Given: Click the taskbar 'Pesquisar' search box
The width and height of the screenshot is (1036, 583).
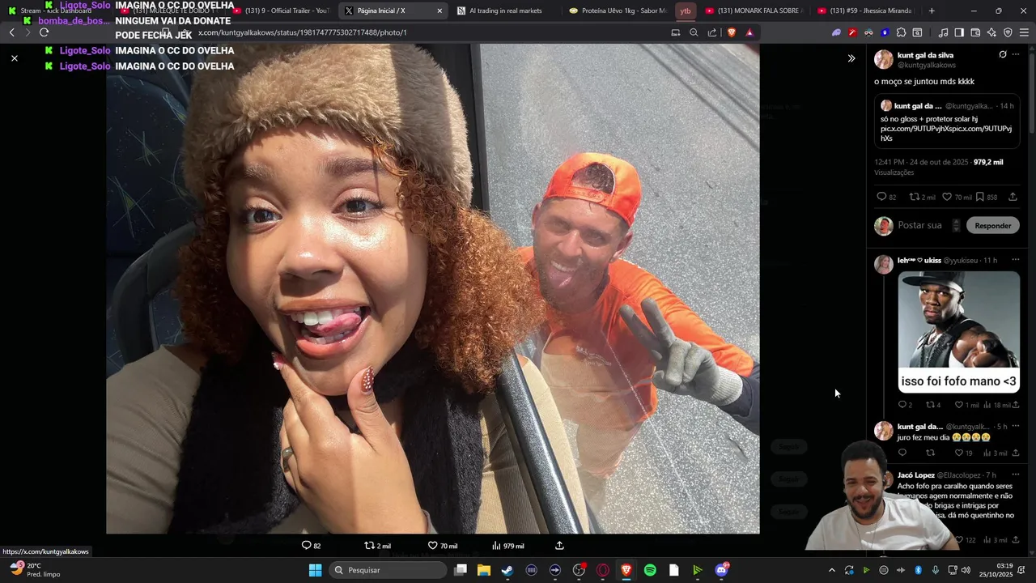Looking at the screenshot, I should pyautogui.click(x=388, y=570).
